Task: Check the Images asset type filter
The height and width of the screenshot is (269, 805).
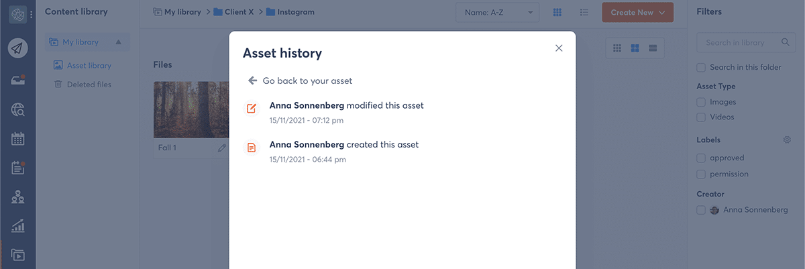Action: pos(701,102)
